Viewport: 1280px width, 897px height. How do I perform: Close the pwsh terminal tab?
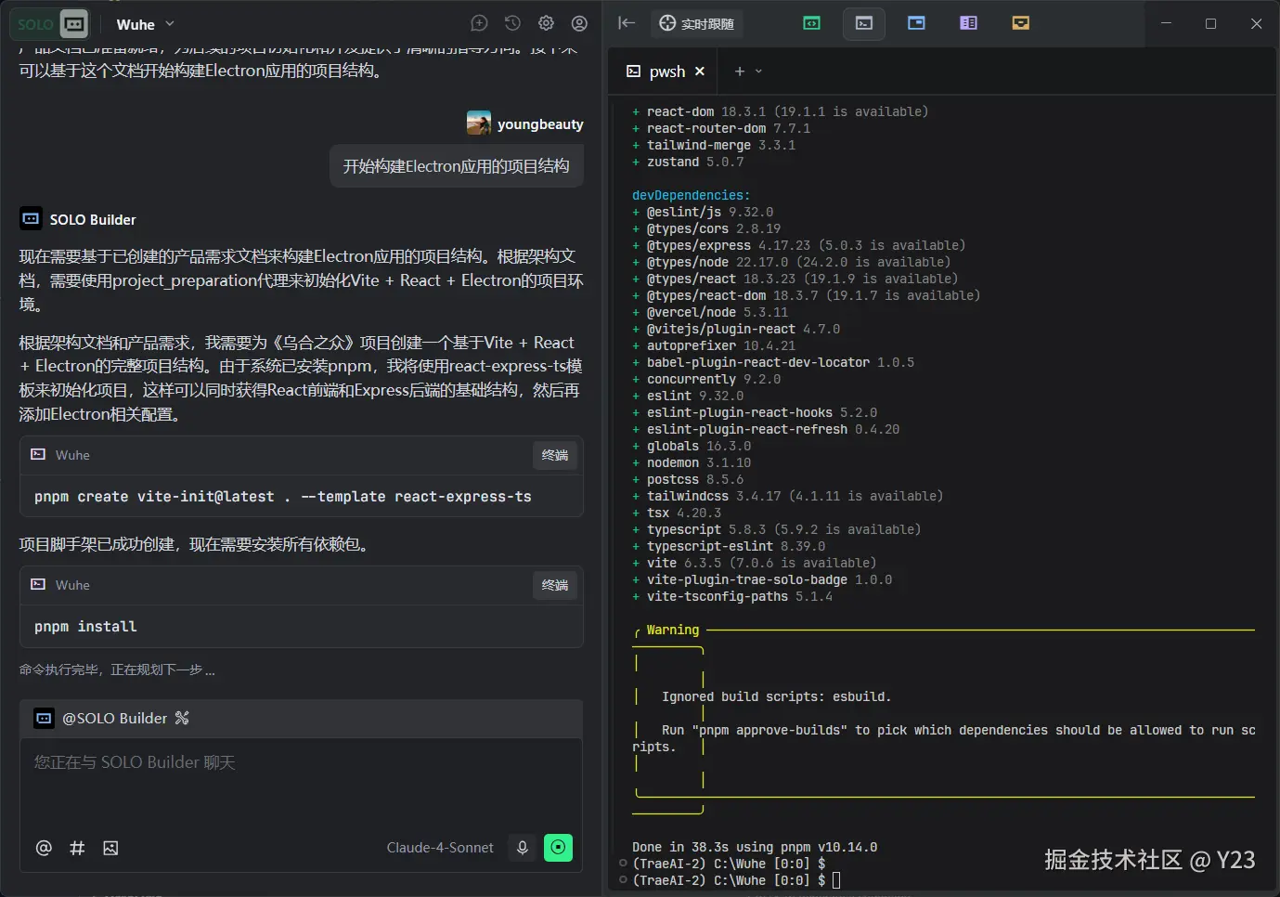coord(700,71)
